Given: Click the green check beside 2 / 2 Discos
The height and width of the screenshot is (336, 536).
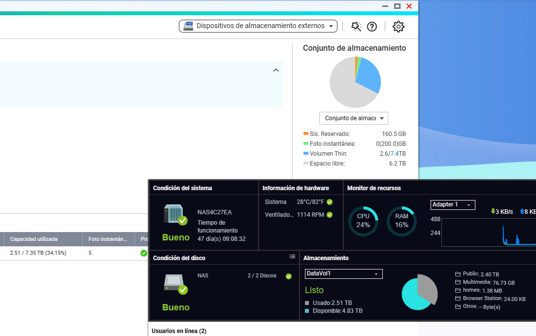Looking at the screenshot, I should [x=289, y=276].
